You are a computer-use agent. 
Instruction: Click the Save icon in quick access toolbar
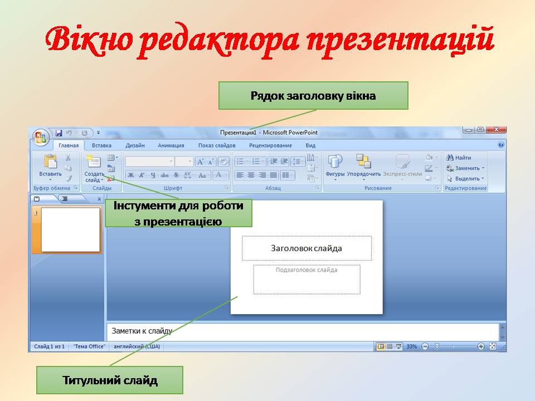click(59, 133)
